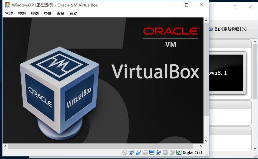Click the VirtualBox icon in the title bar

pos(7,5)
